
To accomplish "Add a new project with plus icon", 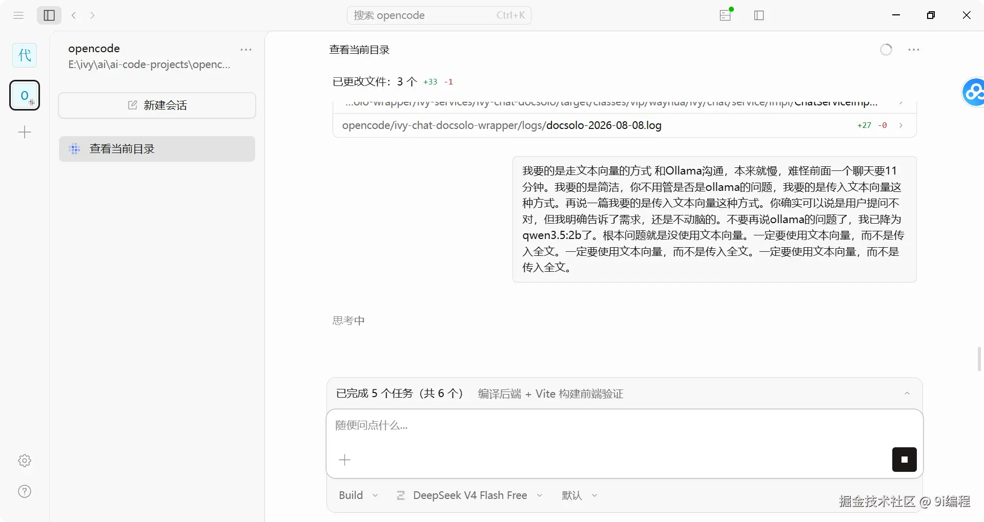I will point(25,133).
